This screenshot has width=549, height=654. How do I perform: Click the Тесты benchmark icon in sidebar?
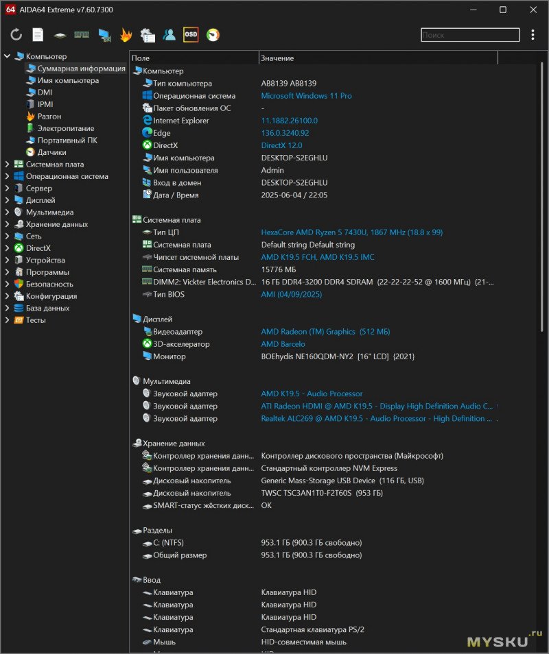pos(19,320)
